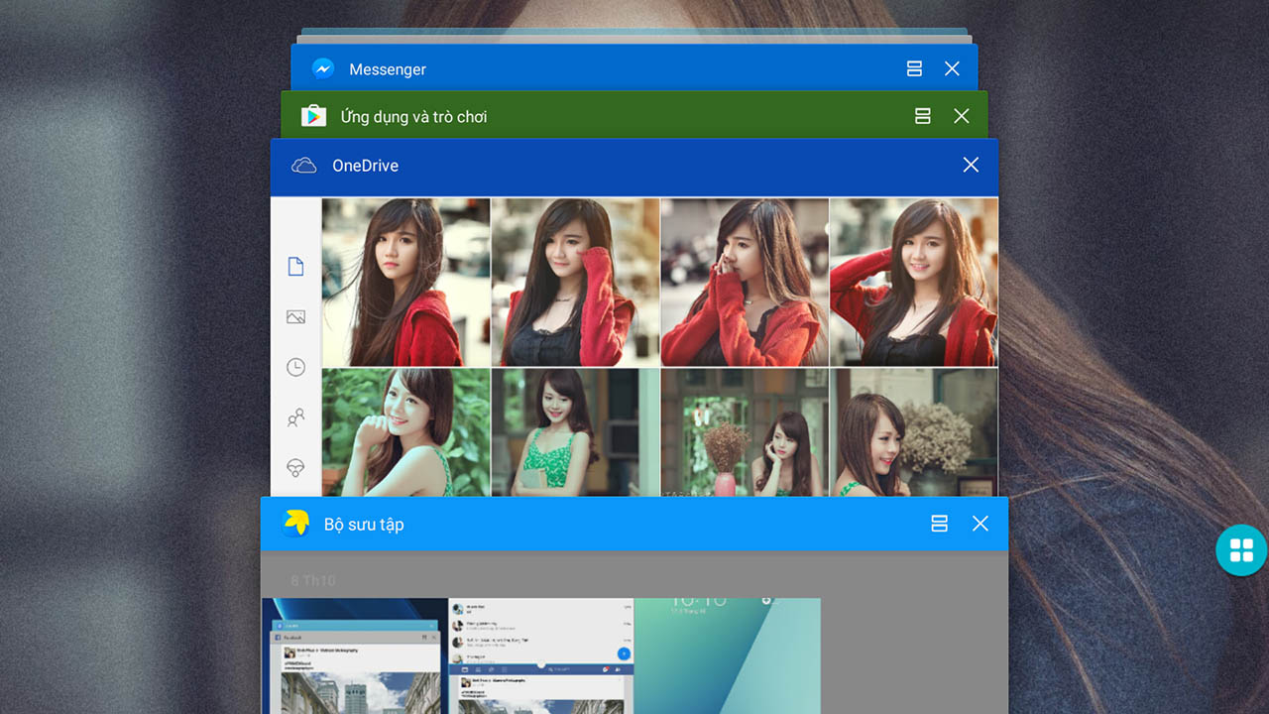This screenshot has height=714, width=1269.
Task: Open the Files icon in OneDrive sidebar
Action: 295,267
